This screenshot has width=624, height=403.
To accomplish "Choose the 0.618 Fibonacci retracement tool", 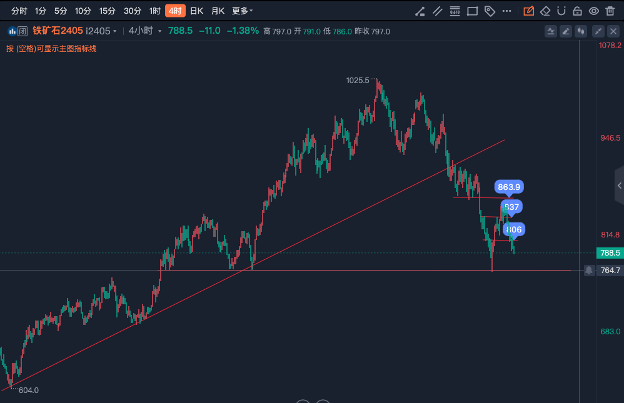I will (x=455, y=11).
